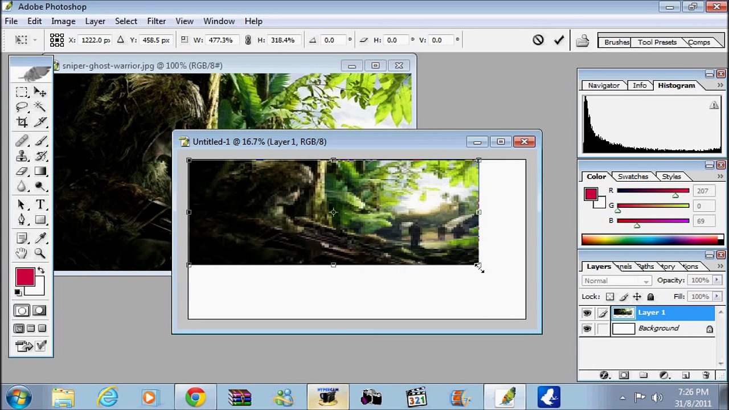The image size is (729, 410).
Task: Hide the Background layer eye icon
Action: click(x=587, y=329)
